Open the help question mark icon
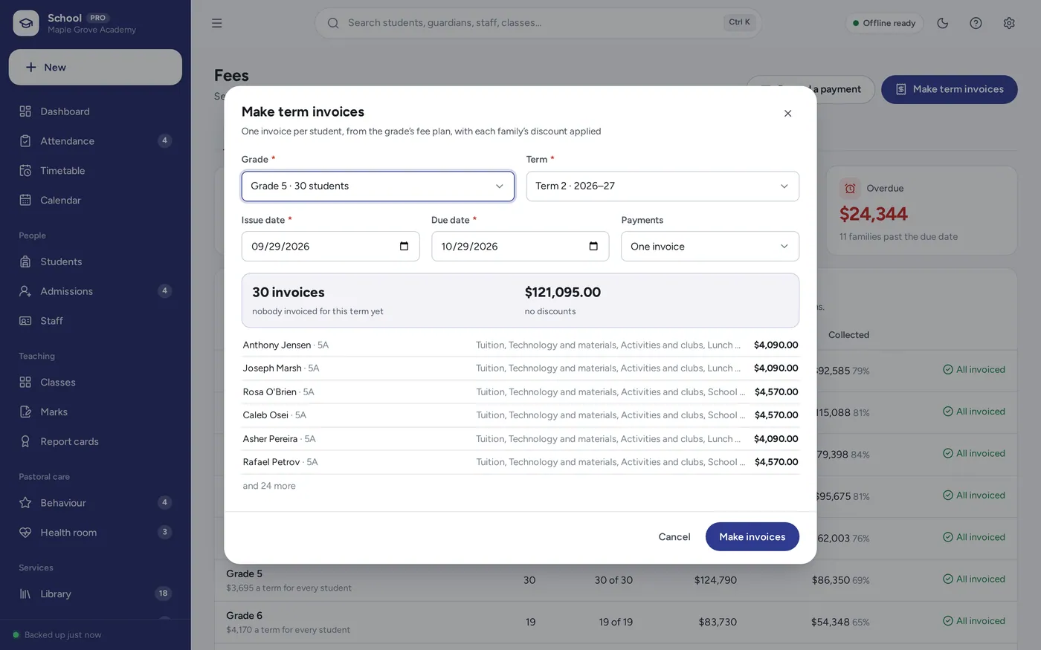 pyautogui.click(x=976, y=23)
